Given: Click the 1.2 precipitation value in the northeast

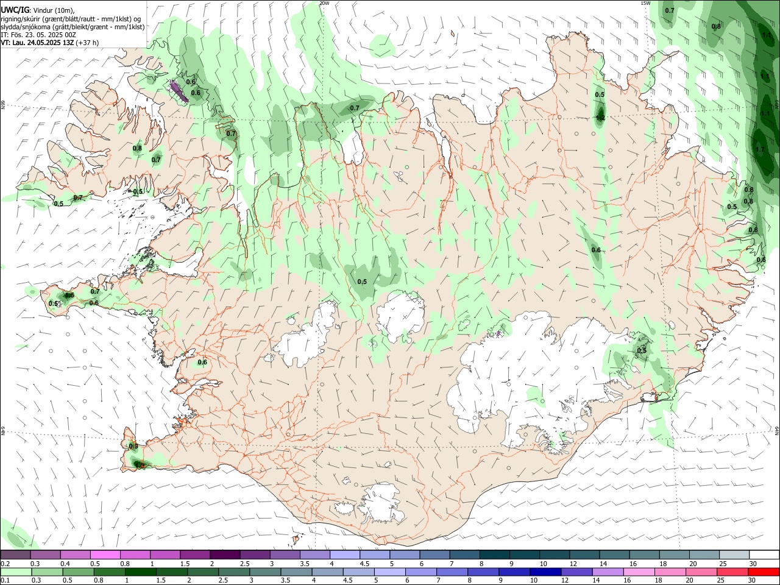Looking at the screenshot, I should (600, 118).
